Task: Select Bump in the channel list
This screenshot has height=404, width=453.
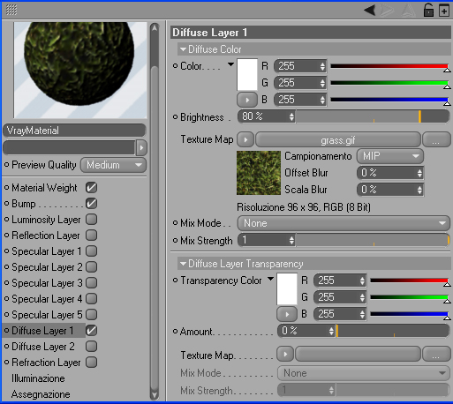Action: [24, 204]
